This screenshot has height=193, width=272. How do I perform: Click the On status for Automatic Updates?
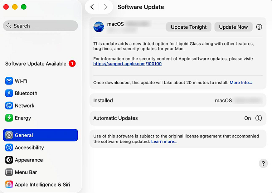pos(248,118)
